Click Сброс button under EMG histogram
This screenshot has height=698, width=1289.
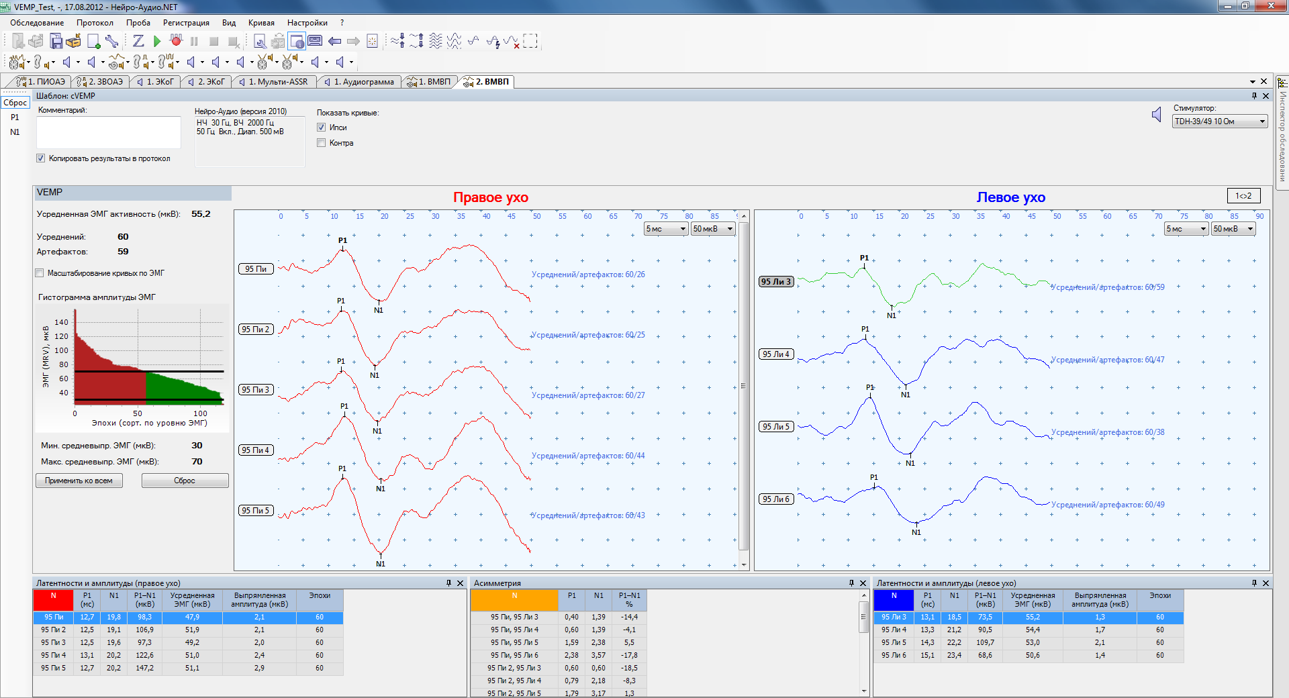pyautogui.click(x=185, y=481)
